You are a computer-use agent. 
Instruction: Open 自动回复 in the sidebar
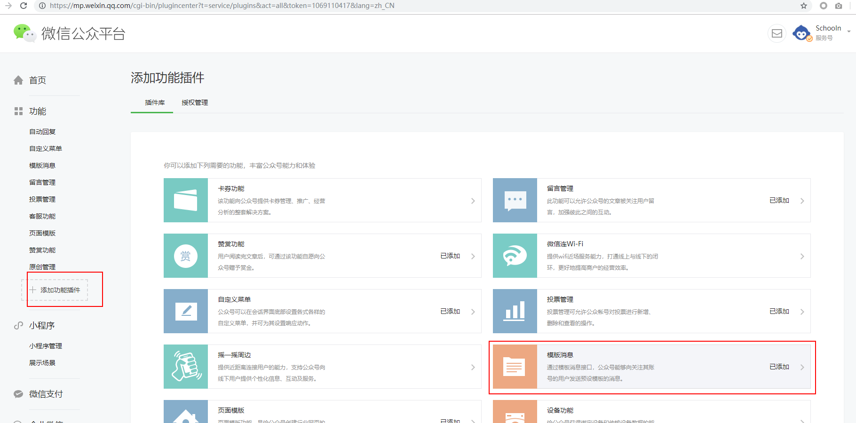(42, 132)
